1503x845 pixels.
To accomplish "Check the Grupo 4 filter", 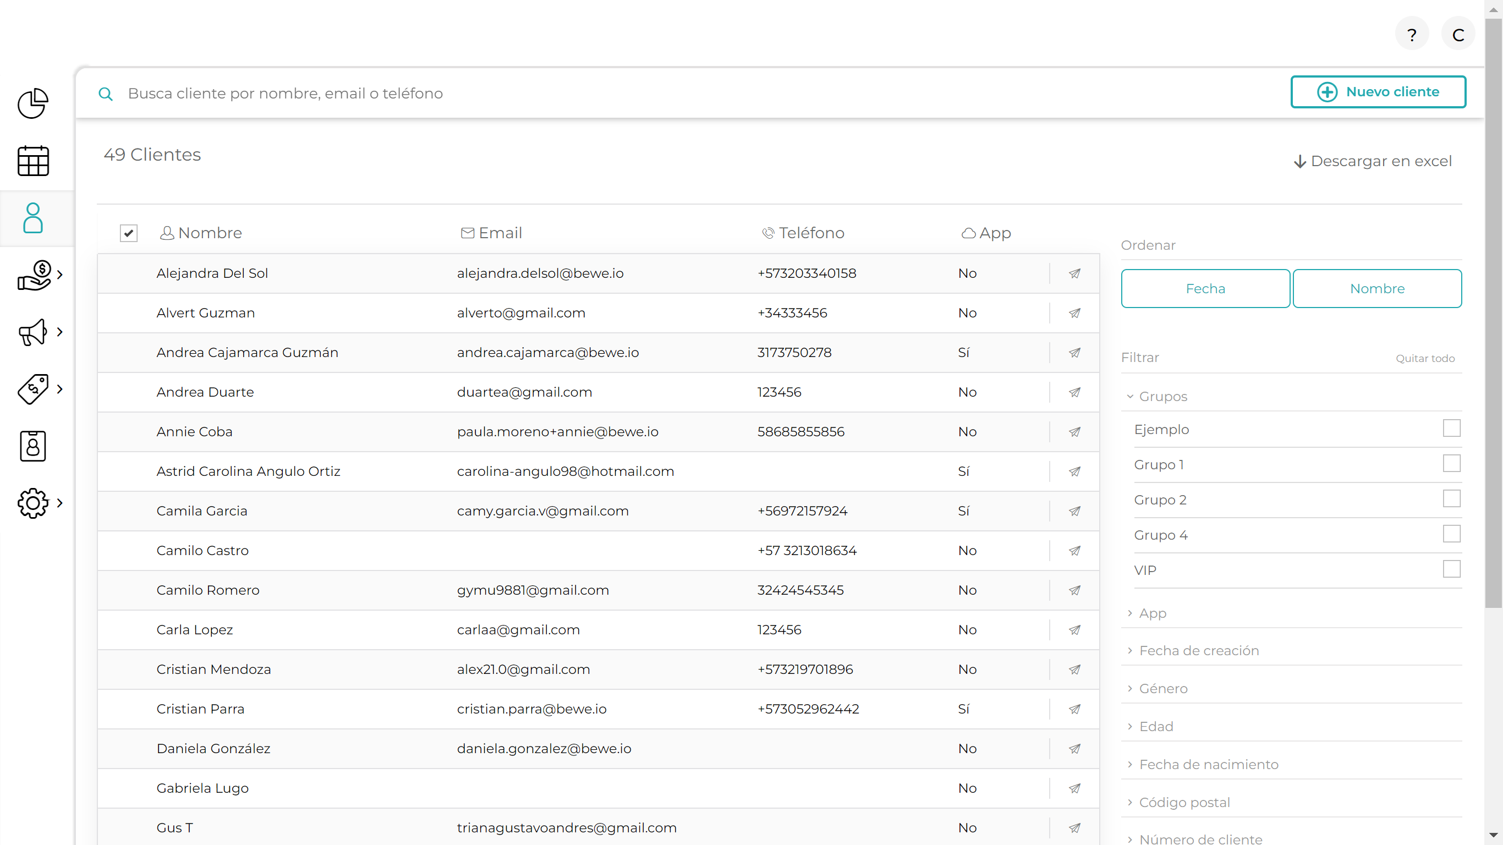I will 1451,534.
